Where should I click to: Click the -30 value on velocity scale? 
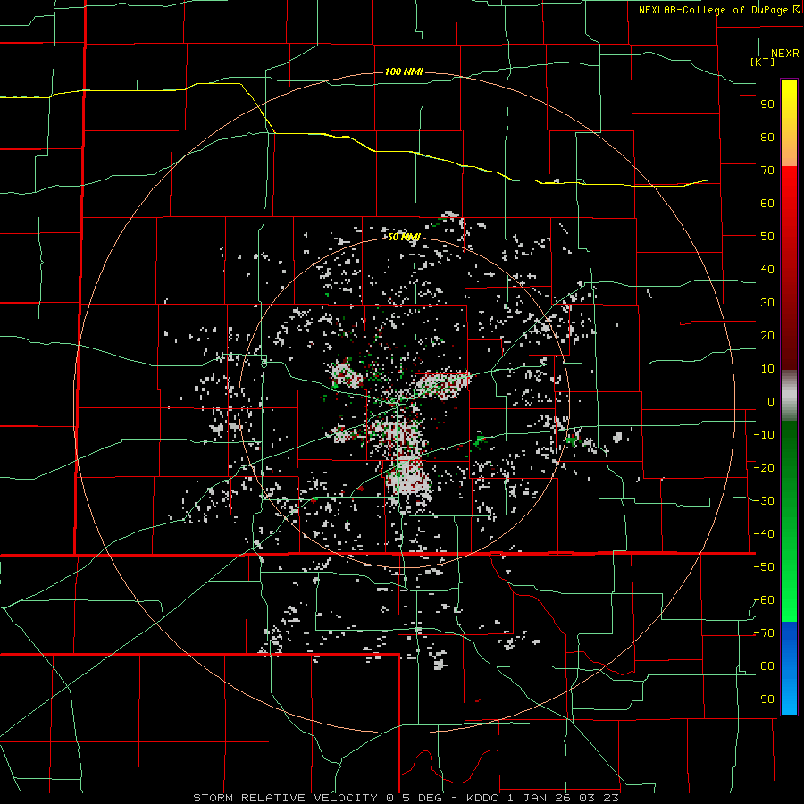(764, 501)
